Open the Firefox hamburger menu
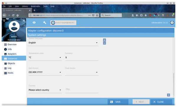 173,15
